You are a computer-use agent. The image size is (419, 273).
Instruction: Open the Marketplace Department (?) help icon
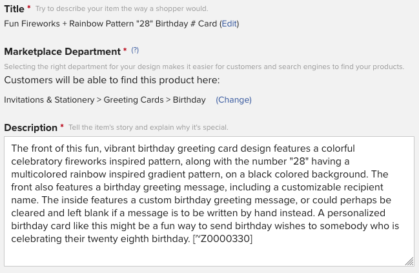pos(135,50)
